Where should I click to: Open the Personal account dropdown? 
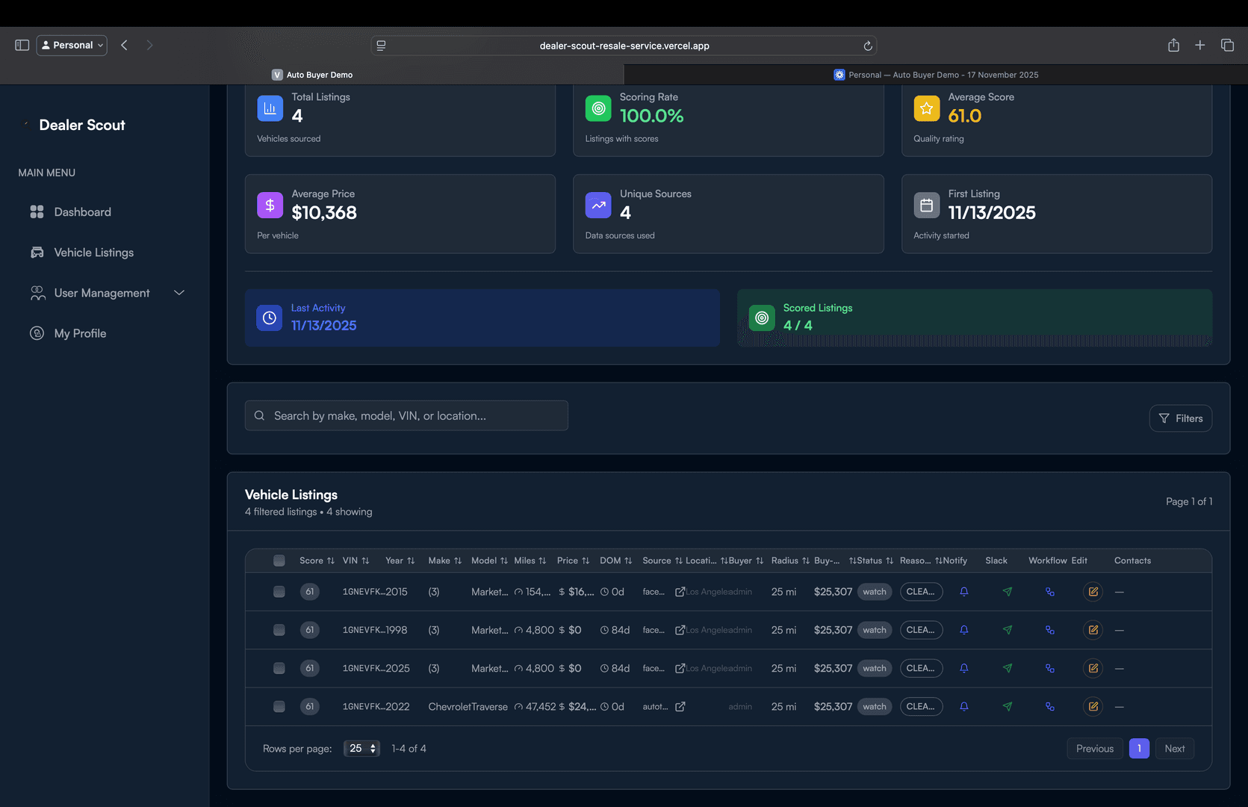71,45
